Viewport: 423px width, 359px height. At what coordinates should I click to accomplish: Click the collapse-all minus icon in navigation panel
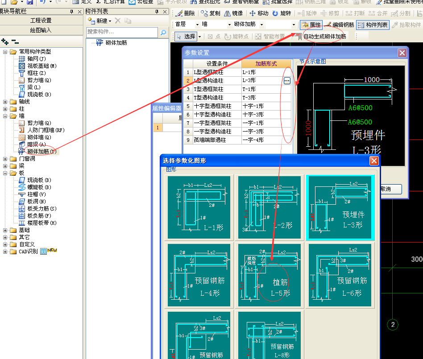[x=15, y=41]
